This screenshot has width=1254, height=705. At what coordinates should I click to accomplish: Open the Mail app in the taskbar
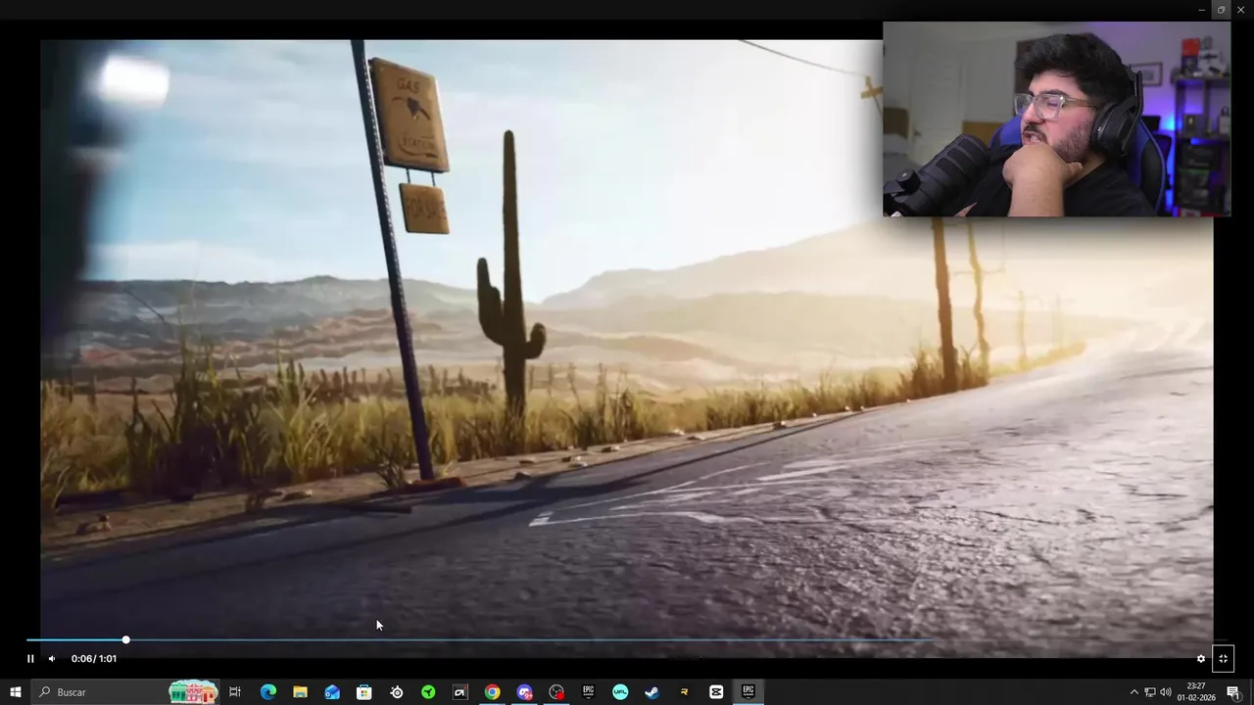tap(332, 692)
